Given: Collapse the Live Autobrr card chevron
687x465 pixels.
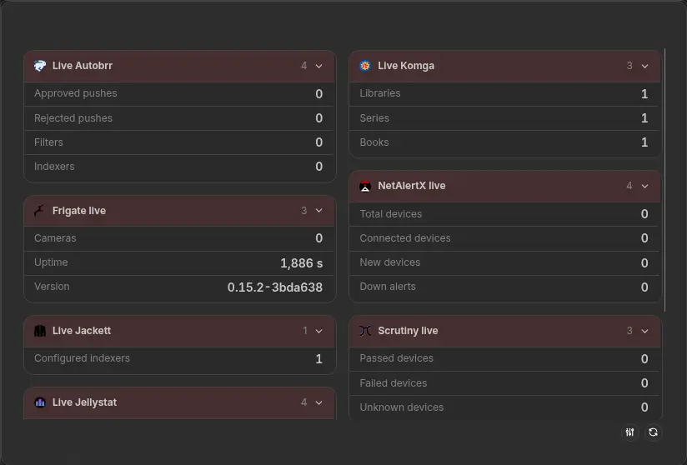Looking at the screenshot, I should point(319,66).
